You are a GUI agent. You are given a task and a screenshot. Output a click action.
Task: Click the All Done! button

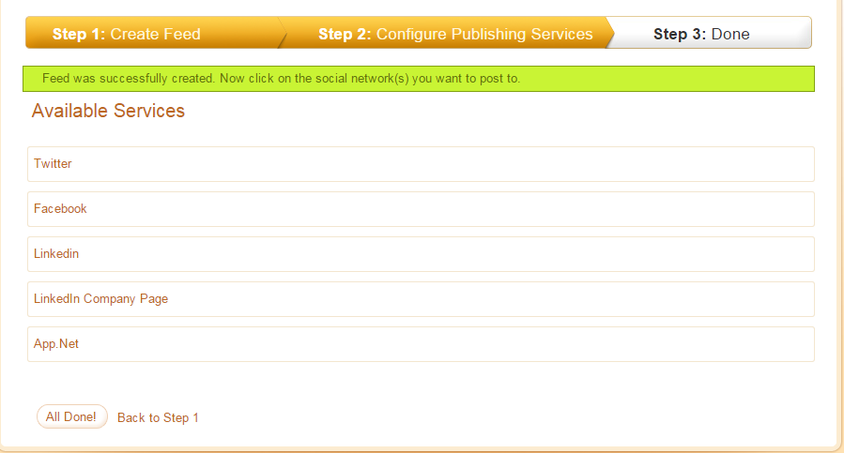pyautogui.click(x=71, y=416)
